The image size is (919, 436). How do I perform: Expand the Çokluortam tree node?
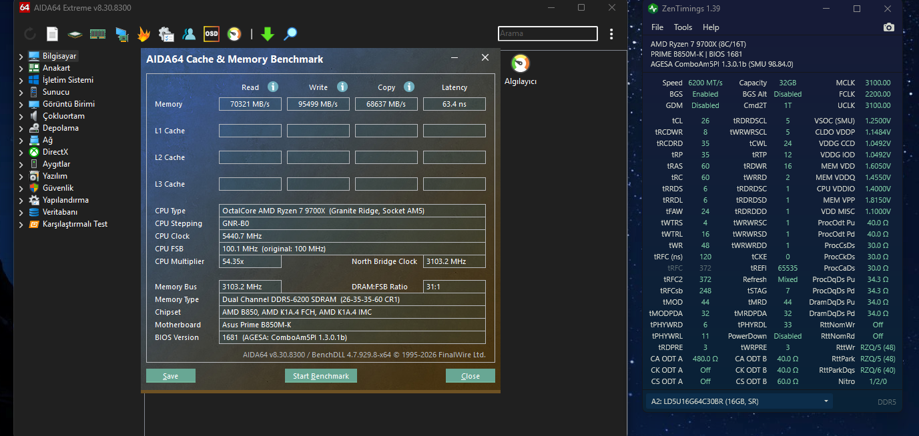(21, 116)
